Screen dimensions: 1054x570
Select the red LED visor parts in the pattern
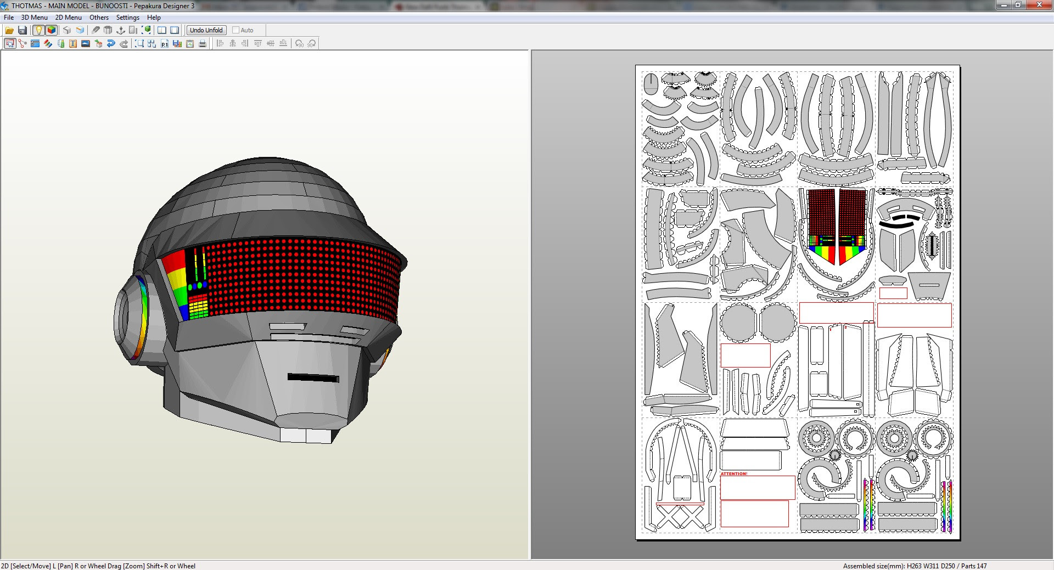(x=837, y=226)
